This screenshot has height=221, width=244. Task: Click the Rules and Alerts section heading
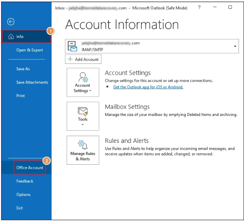click(127, 141)
